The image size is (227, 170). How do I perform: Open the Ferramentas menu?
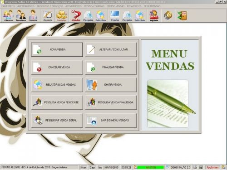tap(152, 6)
